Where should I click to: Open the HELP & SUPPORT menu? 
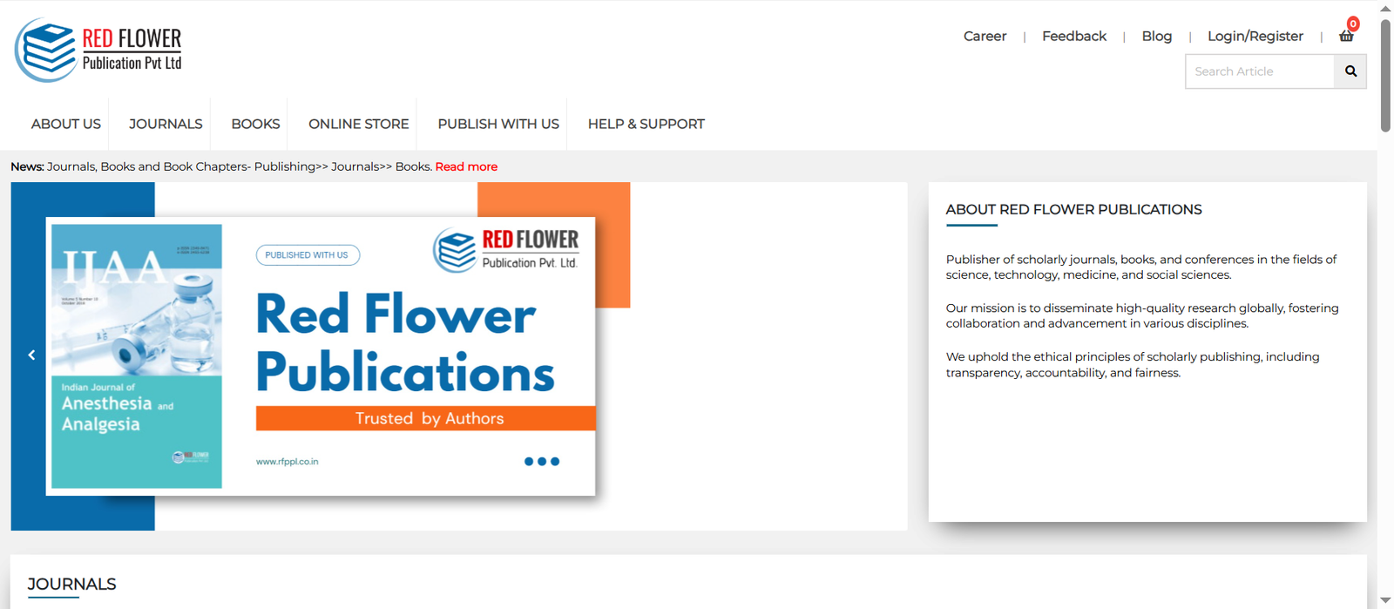click(x=646, y=124)
